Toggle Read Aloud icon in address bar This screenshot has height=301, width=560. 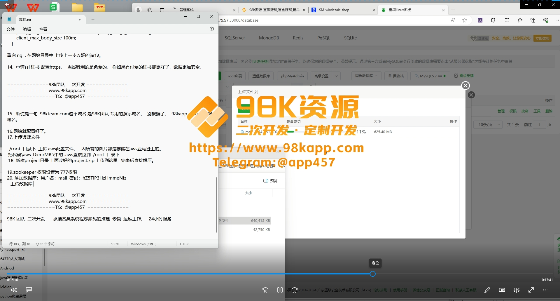(453, 20)
